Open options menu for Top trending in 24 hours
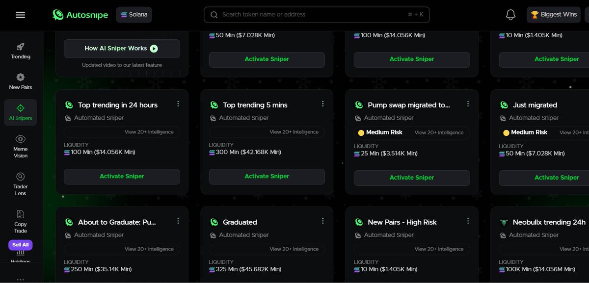This screenshot has width=589, height=283. tap(178, 104)
